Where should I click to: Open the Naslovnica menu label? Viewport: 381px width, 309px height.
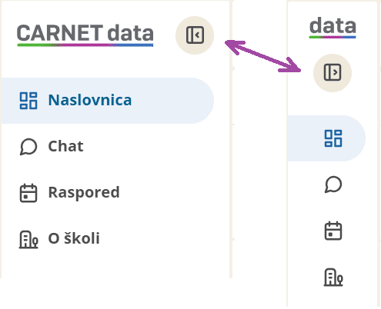coord(90,100)
